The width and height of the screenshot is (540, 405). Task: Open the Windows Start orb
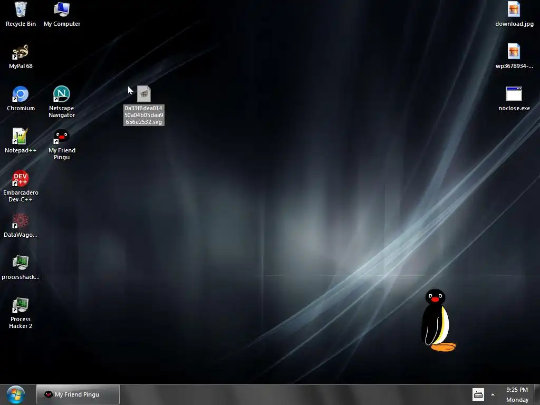tap(15, 394)
